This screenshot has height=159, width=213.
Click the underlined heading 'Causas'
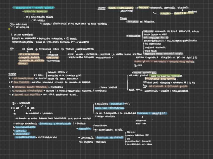coord(123,18)
